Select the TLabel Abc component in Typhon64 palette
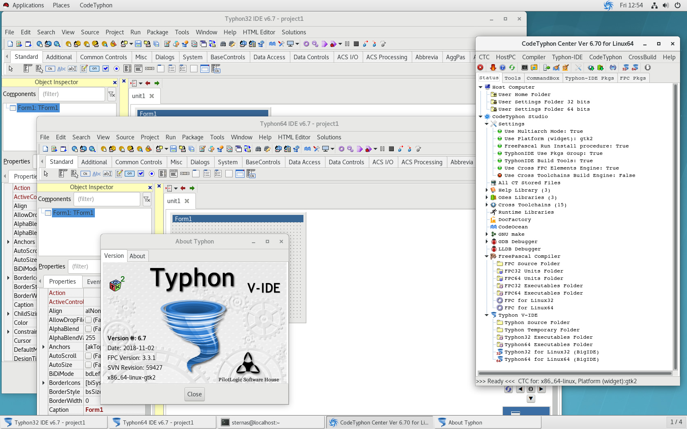This screenshot has height=429, width=687. click(x=97, y=174)
